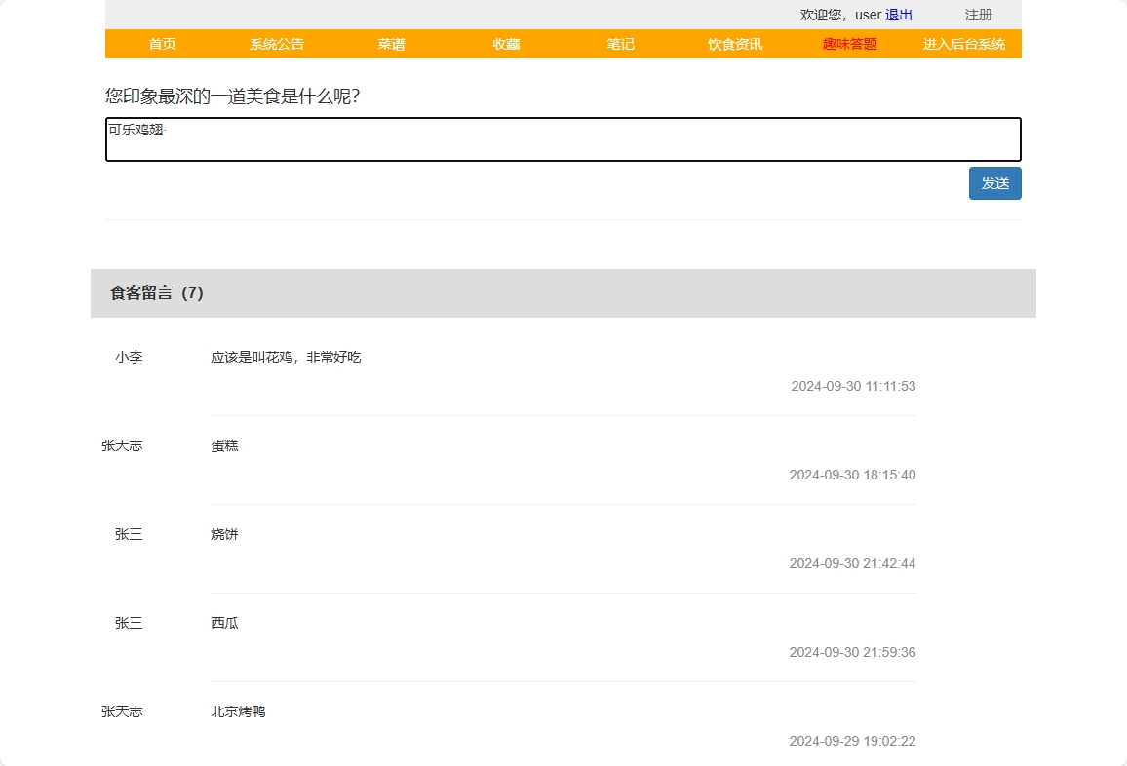Open the 系统公告 page from the navbar
Viewport: 1127px width, 766px height.
pos(276,44)
